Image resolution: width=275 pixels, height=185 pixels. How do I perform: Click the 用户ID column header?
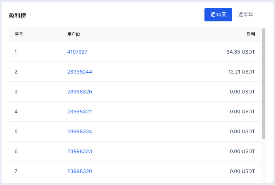(74, 34)
